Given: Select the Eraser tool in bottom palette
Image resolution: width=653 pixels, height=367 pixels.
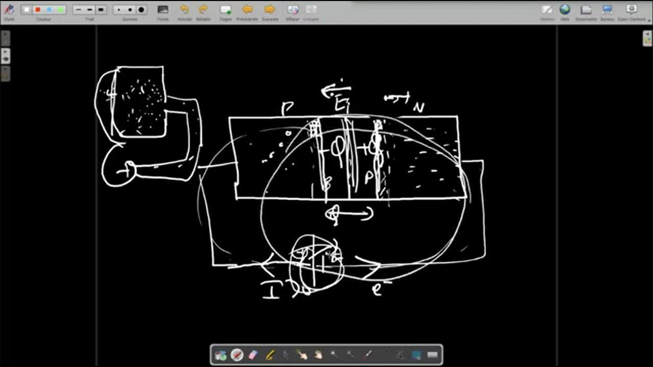Looking at the screenshot, I should [x=253, y=355].
